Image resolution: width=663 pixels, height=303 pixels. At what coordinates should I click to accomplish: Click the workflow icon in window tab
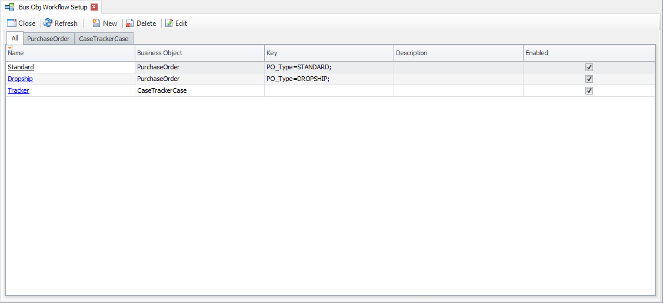[9, 7]
